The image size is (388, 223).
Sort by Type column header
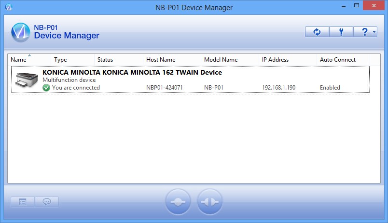click(x=73, y=60)
